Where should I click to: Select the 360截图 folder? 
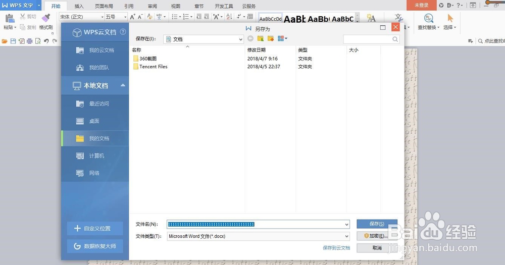coord(145,59)
